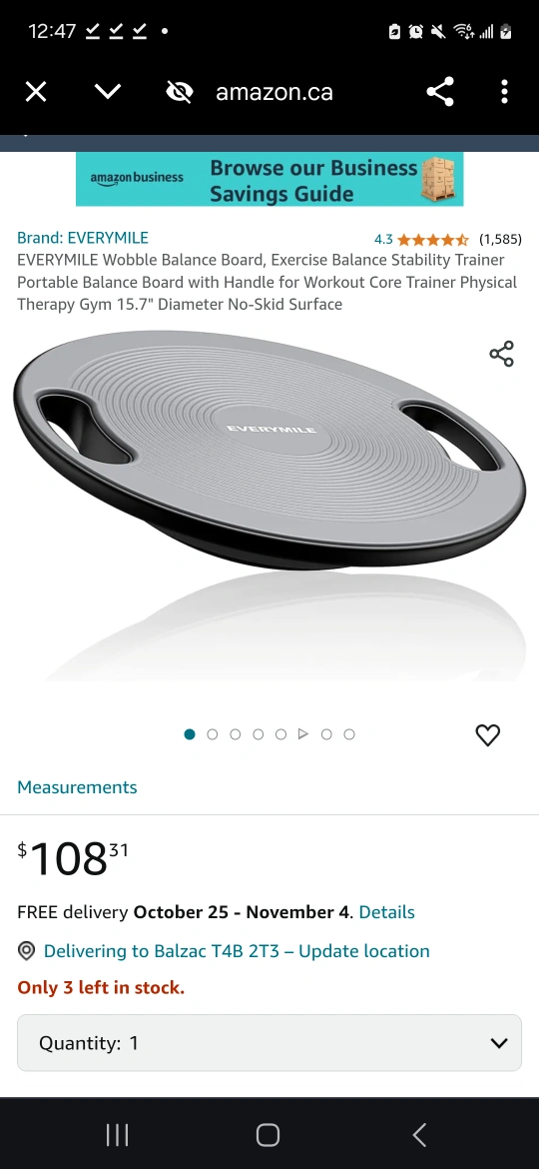Expand the Quantity dropdown
Viewport: 539px width, 1169px height.
tap(269, 1043)
